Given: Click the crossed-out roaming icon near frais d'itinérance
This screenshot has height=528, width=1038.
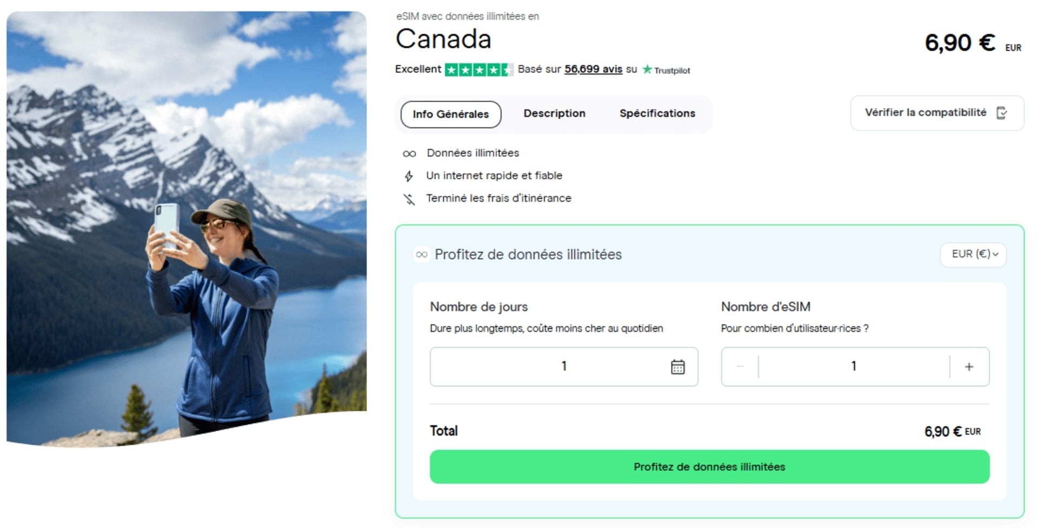Looking at the screenshot, I should click(408, 198).
